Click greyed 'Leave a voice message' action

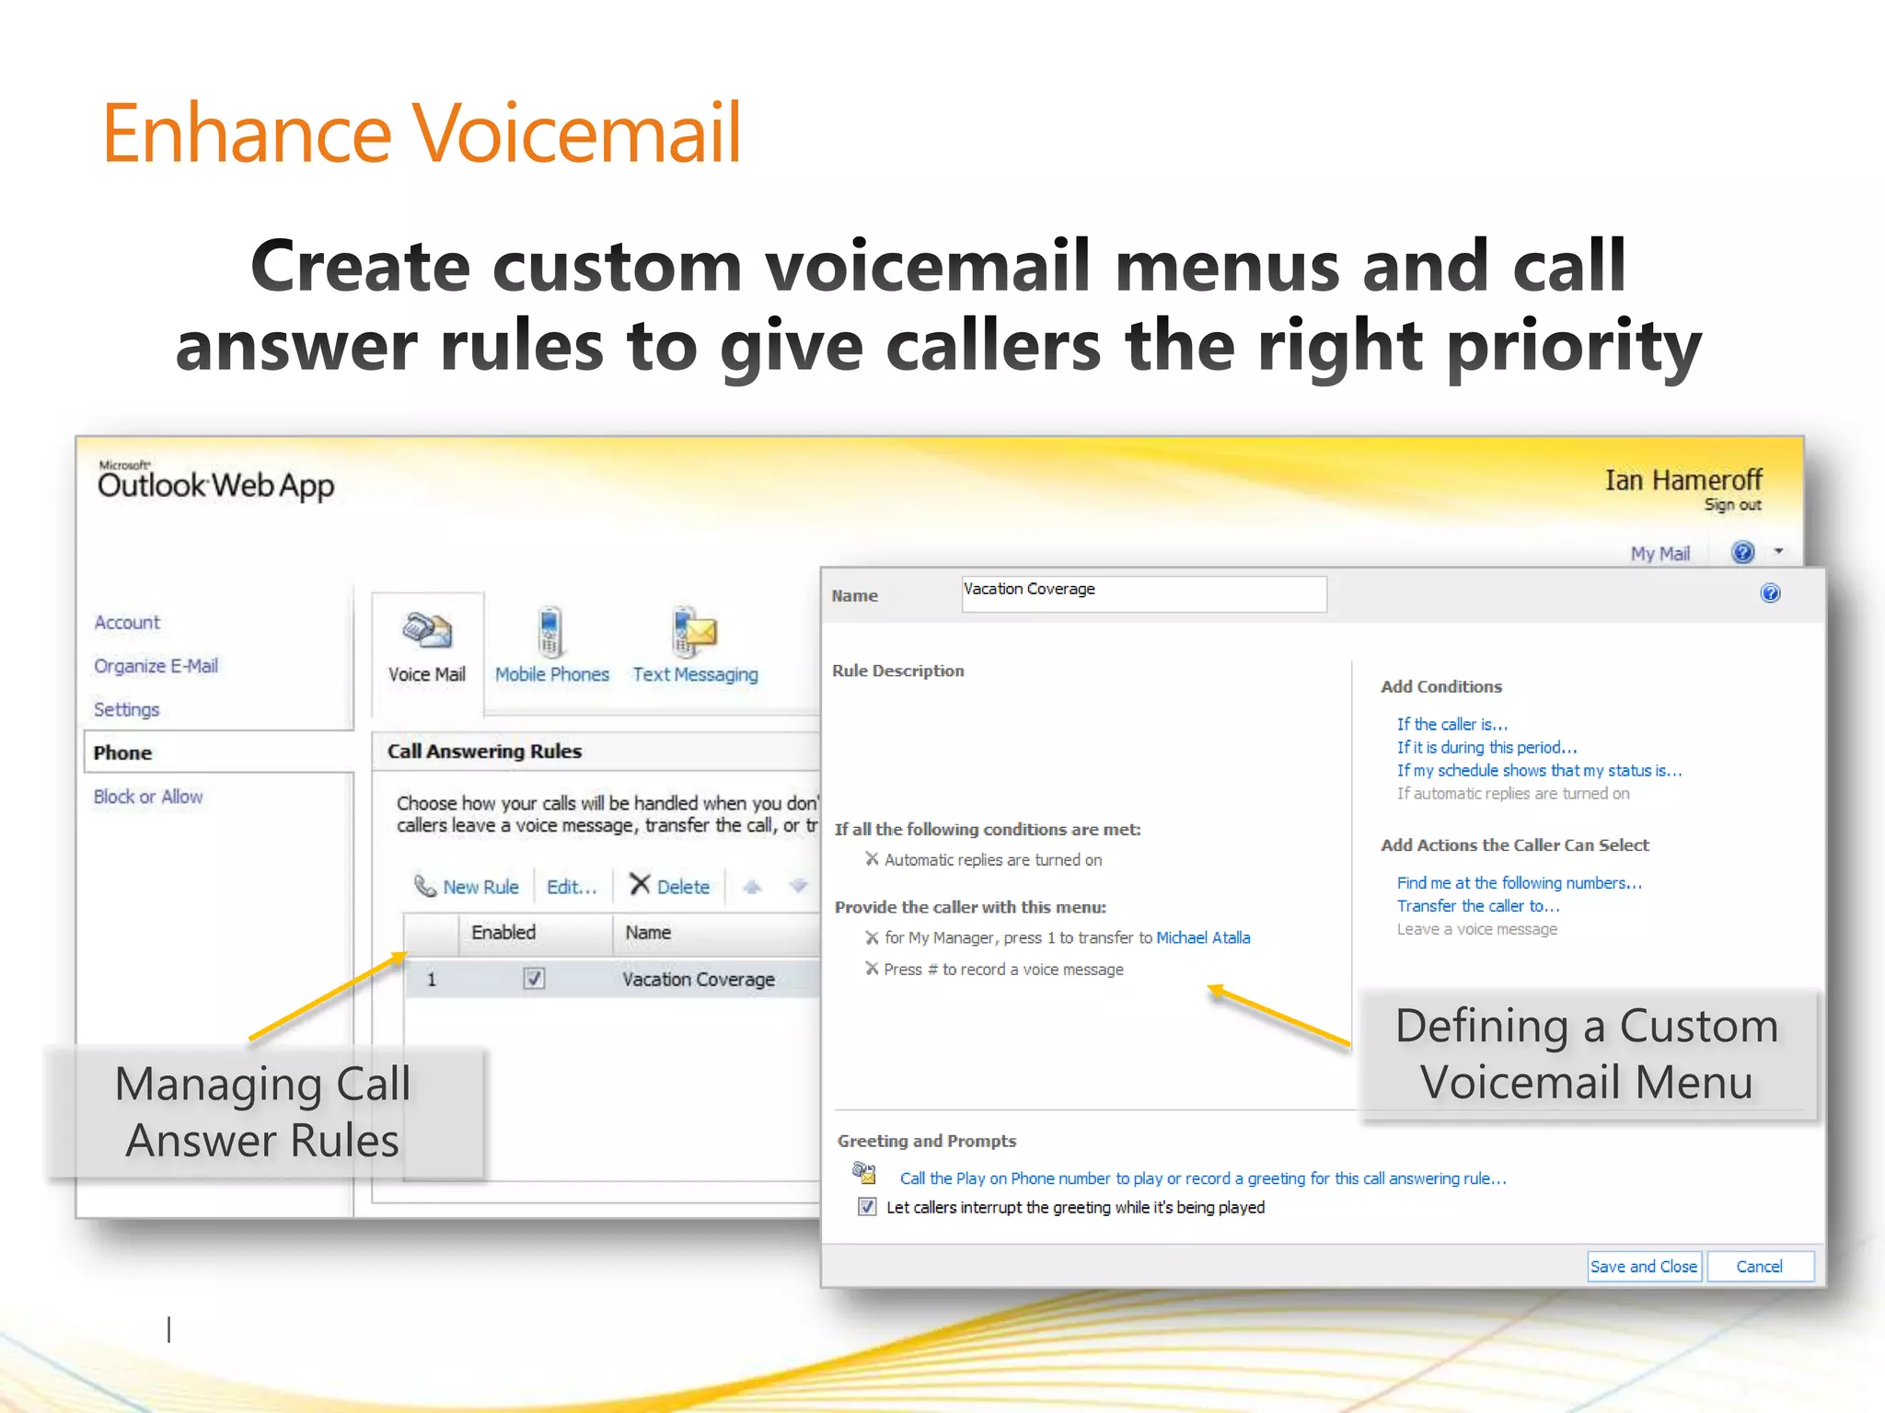pos(1477,929)
